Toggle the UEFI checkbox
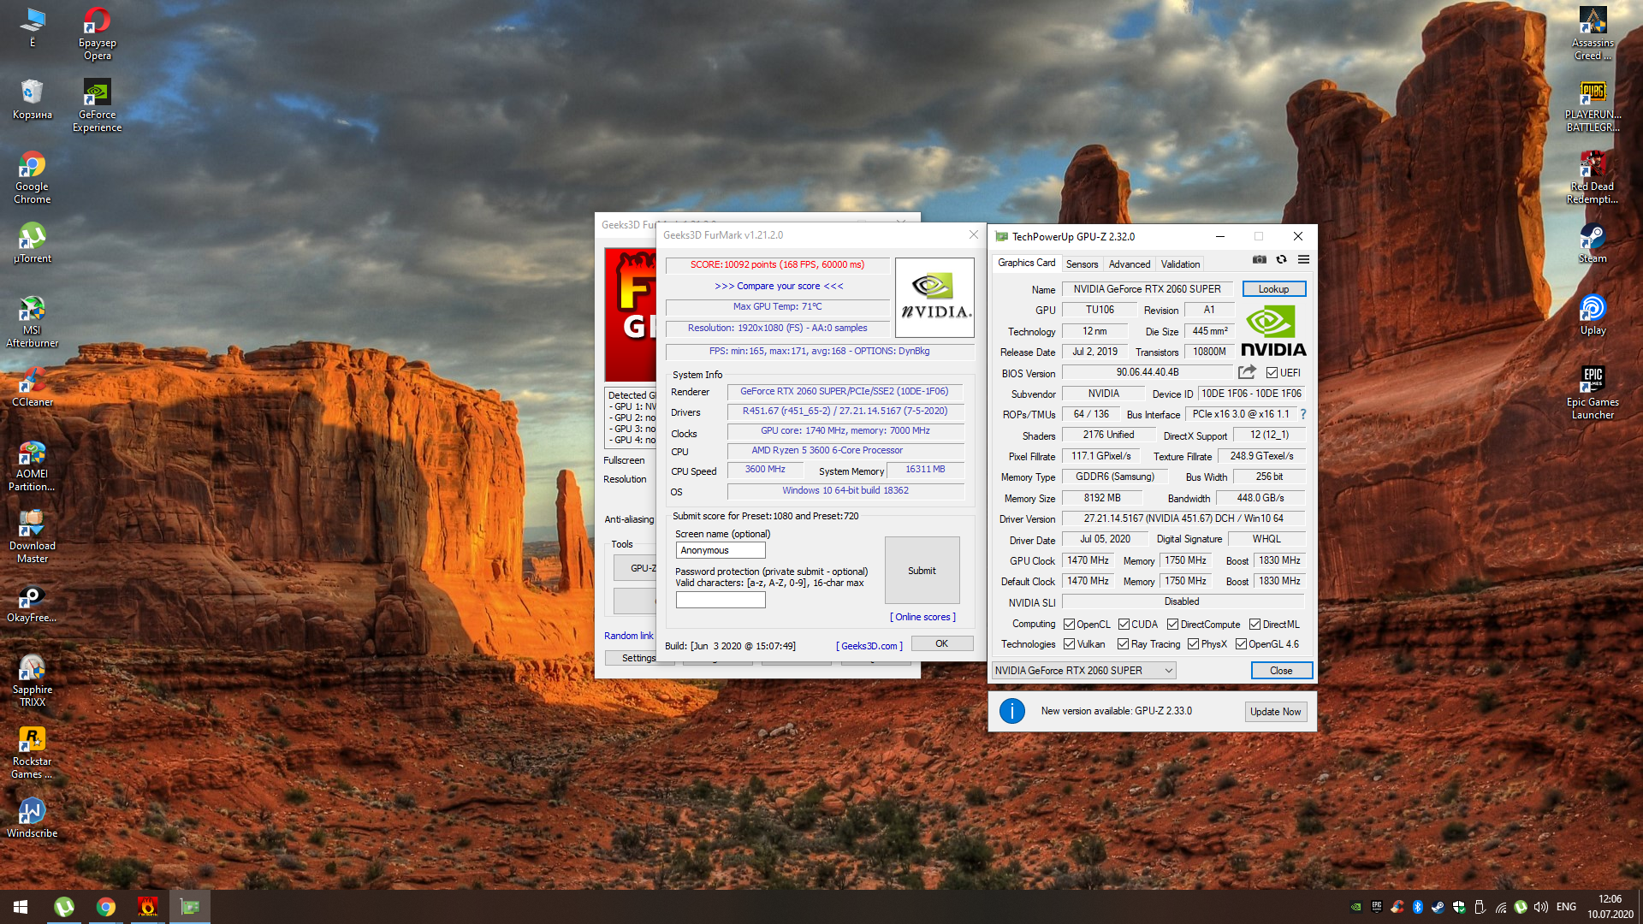 pyautogui.click(x=1272, y=373)
